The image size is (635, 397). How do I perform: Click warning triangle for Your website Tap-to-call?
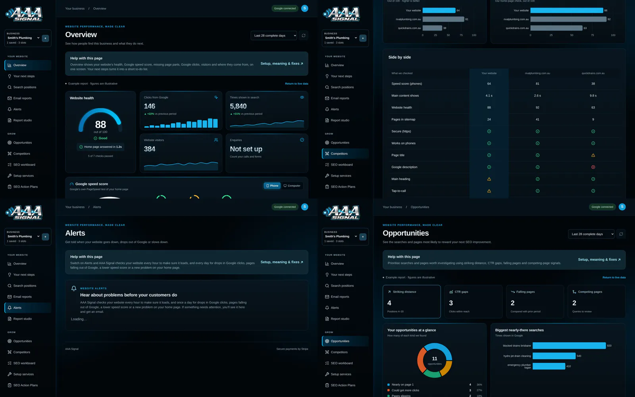pos(489,191)
